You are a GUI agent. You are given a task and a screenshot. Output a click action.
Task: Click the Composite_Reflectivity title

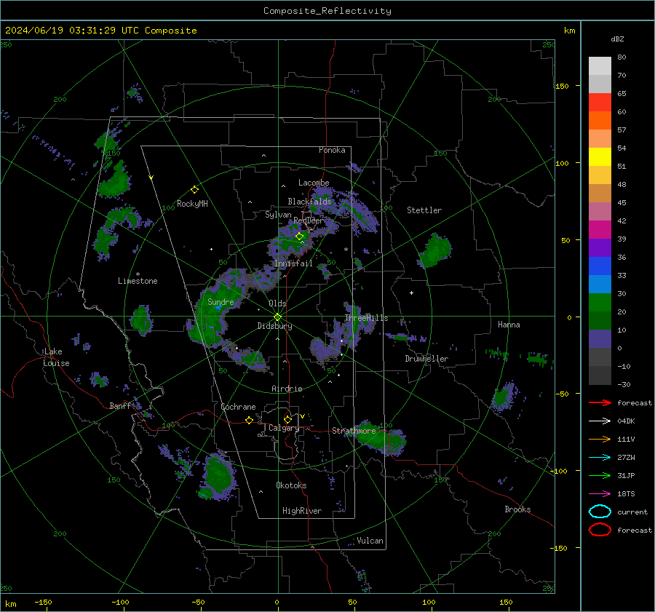pos(327,11)
